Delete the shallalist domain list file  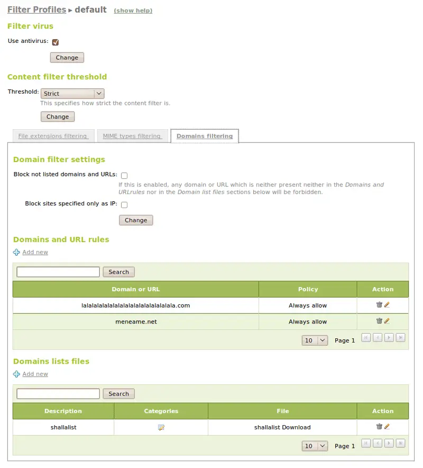coord(379,427)
